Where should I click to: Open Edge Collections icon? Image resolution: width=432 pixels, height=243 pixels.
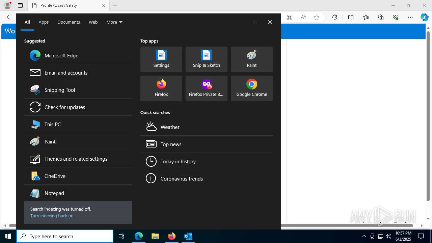click(x=381, y=17)
